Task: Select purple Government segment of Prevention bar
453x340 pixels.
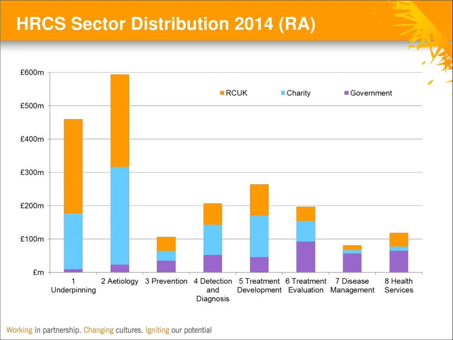Action: click(166, 266)
